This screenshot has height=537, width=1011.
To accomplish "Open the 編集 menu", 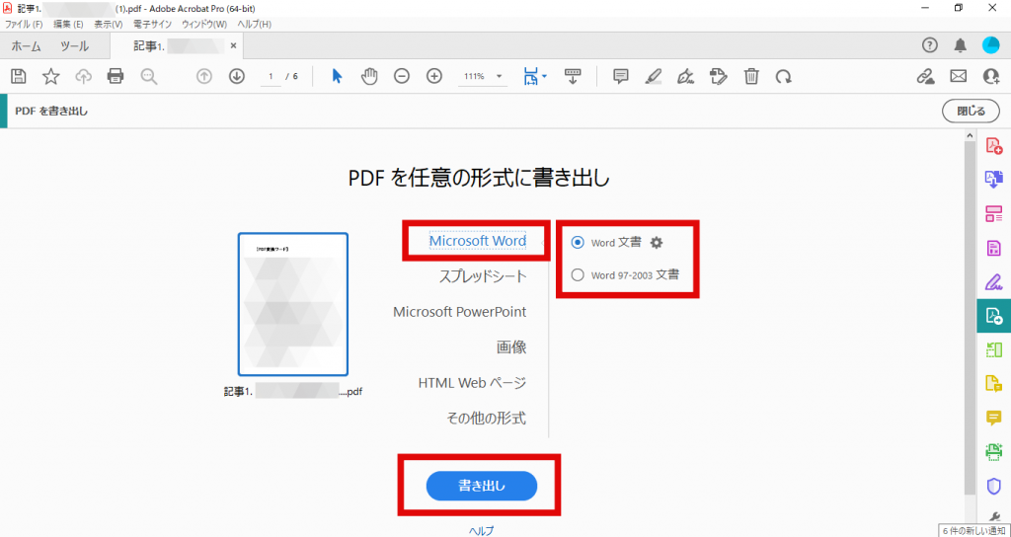I will (x=68, y=25).
